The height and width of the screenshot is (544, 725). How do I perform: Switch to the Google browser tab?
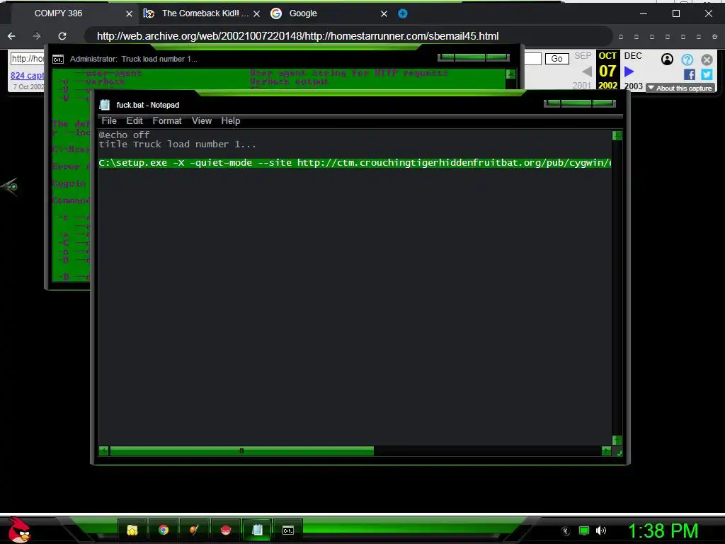(303, 13)
